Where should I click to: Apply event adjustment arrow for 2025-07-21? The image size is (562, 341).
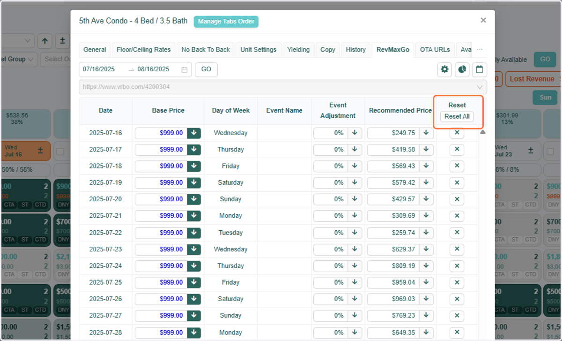pos(355,216)
